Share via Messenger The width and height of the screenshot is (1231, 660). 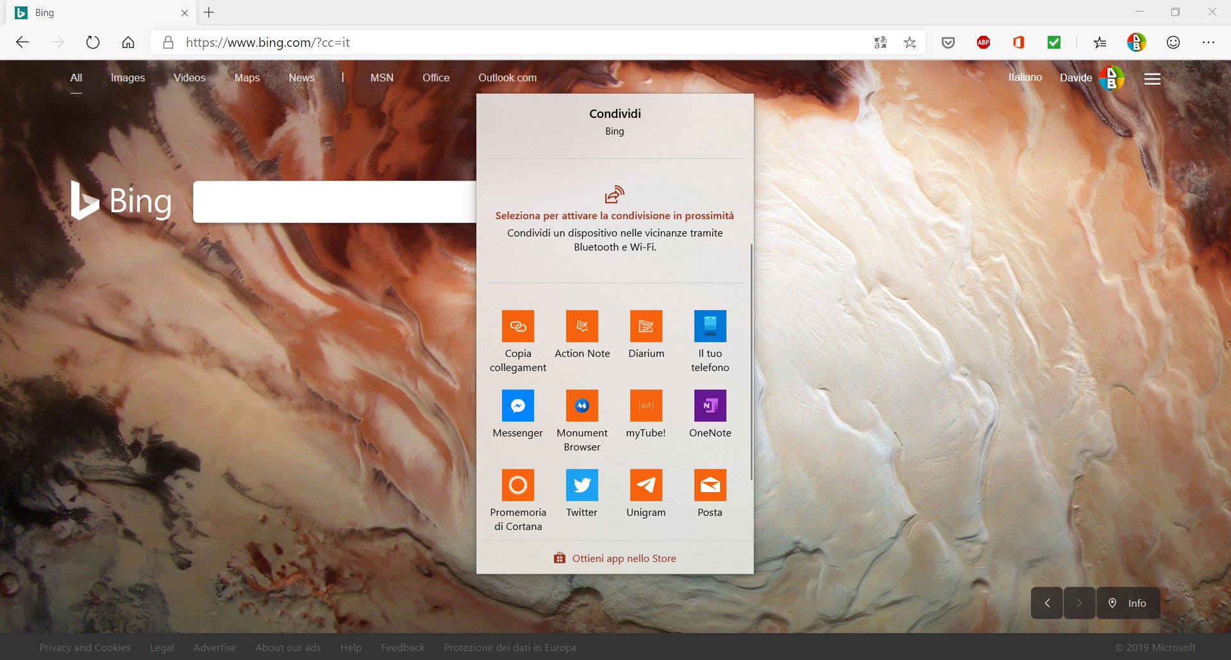tap(518, 406)
